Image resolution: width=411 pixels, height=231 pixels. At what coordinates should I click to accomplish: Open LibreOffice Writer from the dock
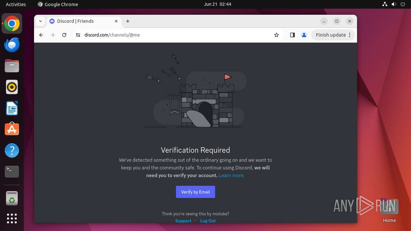(x=12, y=108)
